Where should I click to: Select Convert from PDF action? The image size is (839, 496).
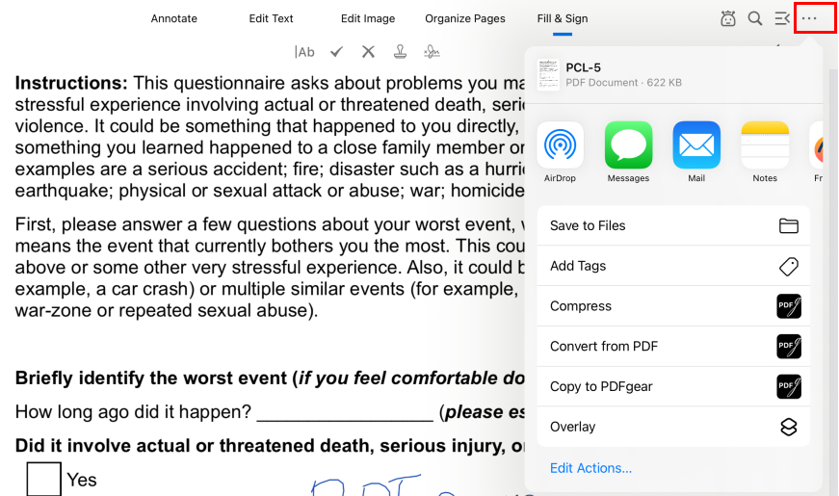coord(673,347)
